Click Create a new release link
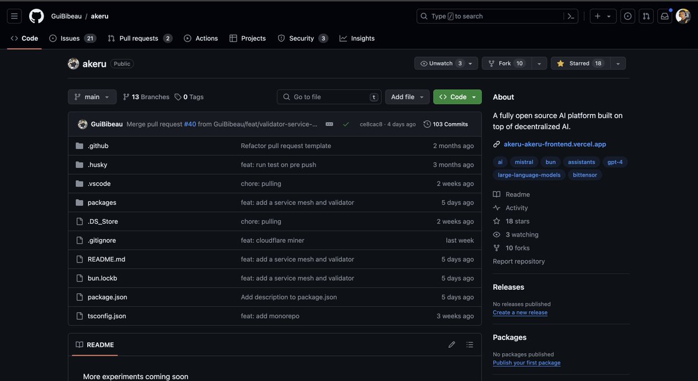 tap(520, 312)
